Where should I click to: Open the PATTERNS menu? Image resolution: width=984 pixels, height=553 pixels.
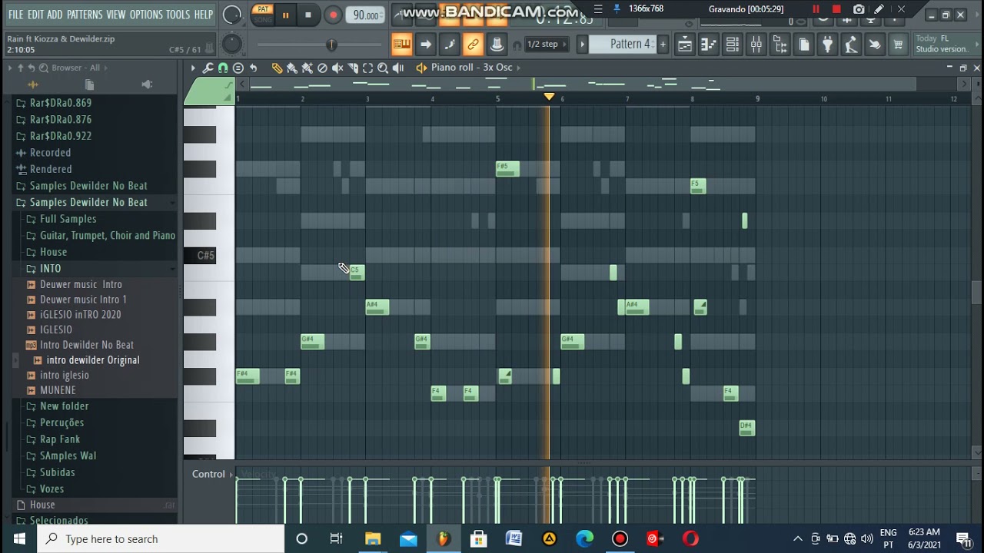click(85, 15)
